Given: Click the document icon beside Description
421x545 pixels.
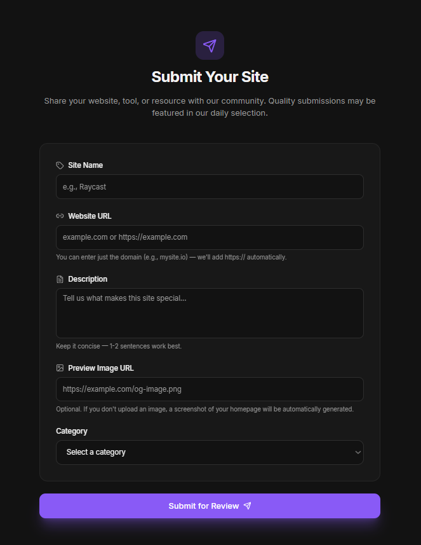Looking at the screenshot, I should (59, 279).
